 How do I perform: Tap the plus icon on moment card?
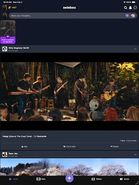8,36
